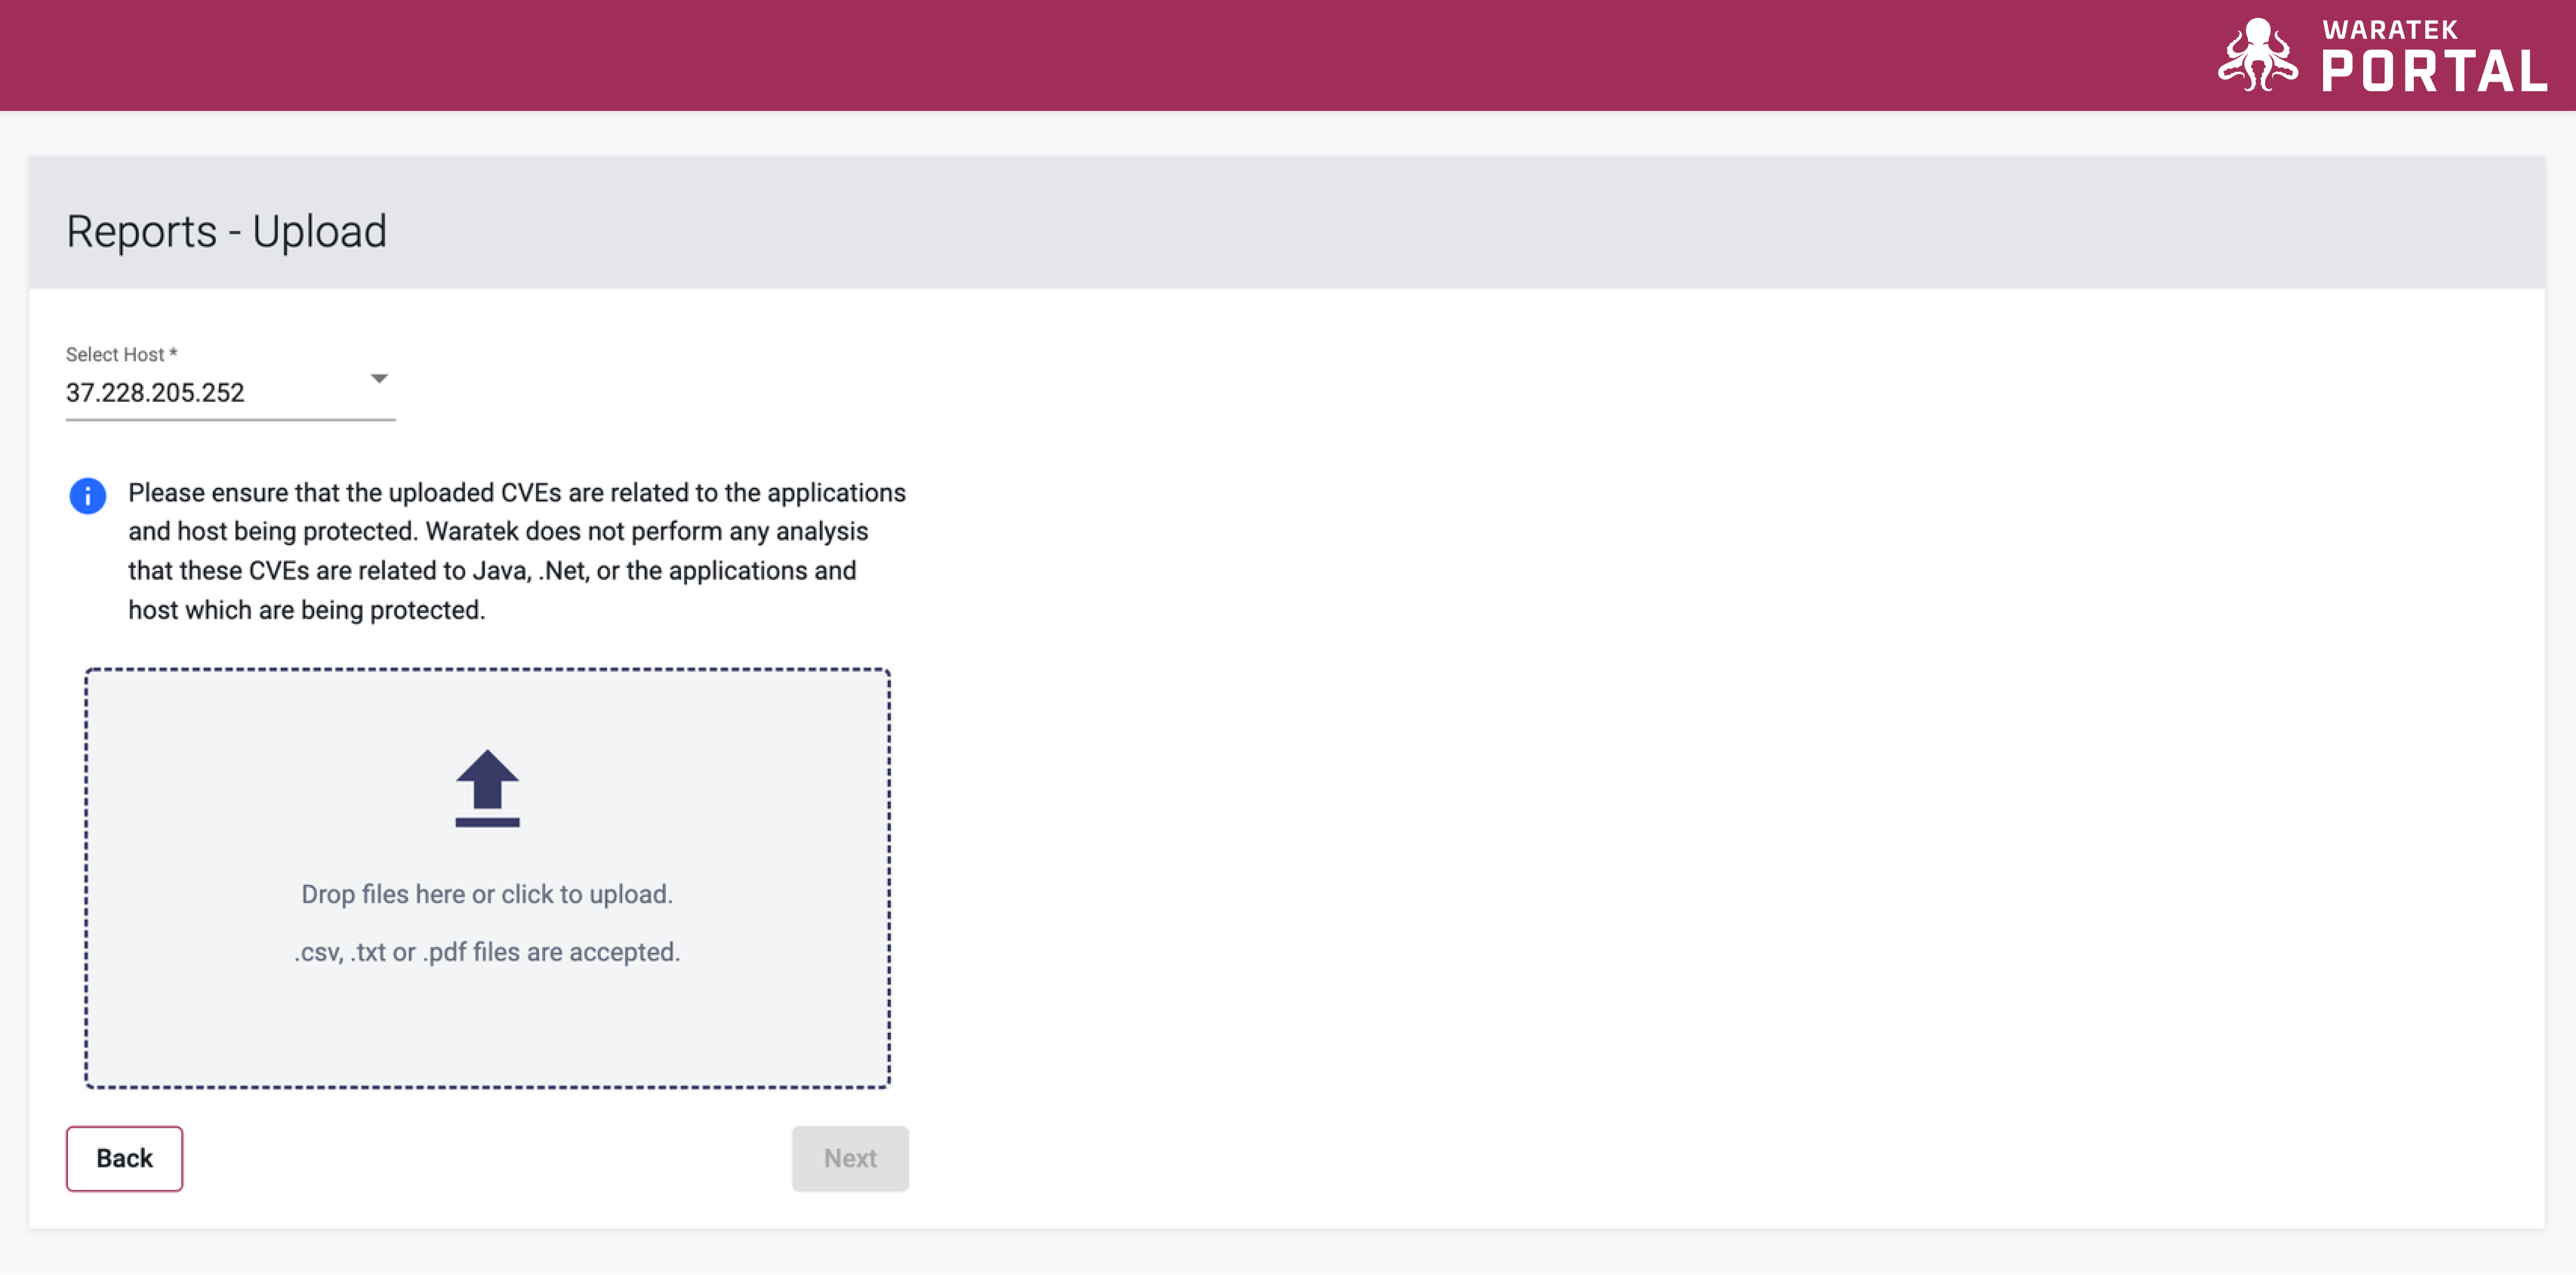This screenshot has width=2576, height=1275.
Task: Click the upload arrow icon
Action: pos(487,788)
